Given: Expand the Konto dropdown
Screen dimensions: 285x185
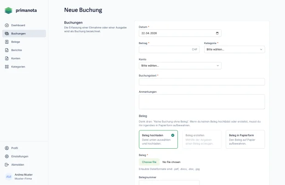Looking at the screenshot, I should (180, 66).
